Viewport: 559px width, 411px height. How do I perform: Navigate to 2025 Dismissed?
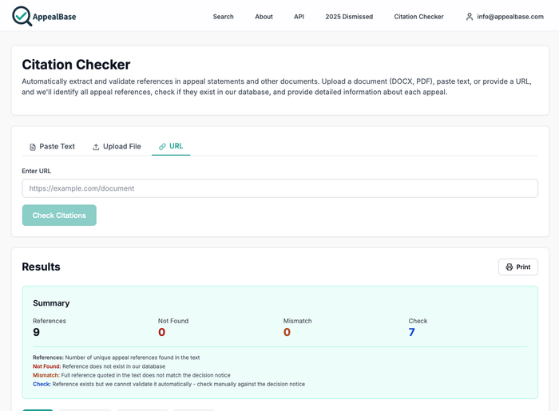click(349, 17)
